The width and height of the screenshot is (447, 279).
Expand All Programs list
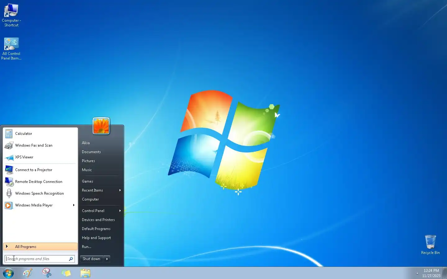click(40, 247)
